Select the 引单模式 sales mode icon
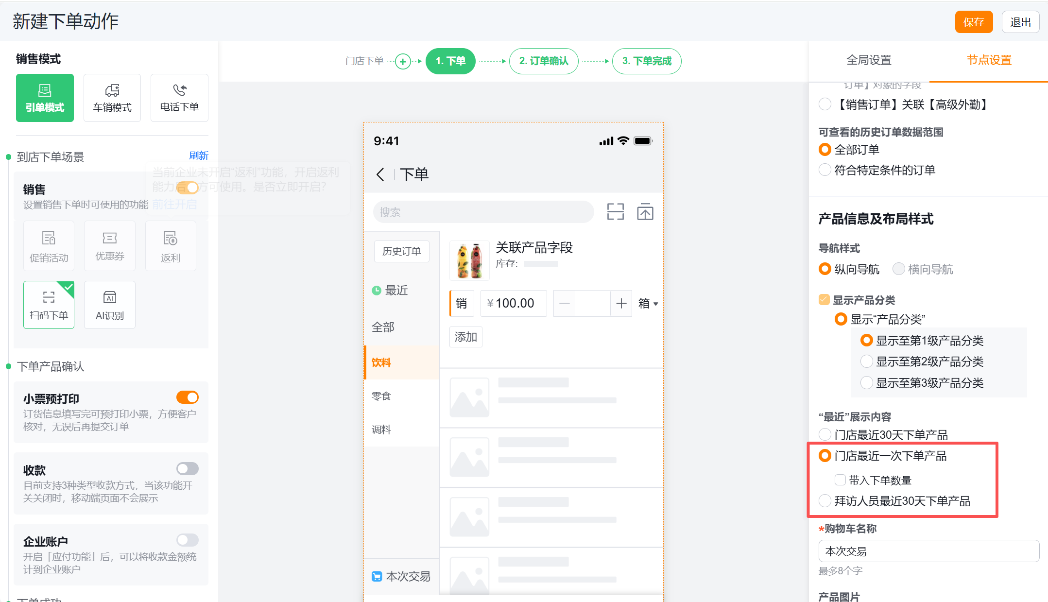 (45, 91)
